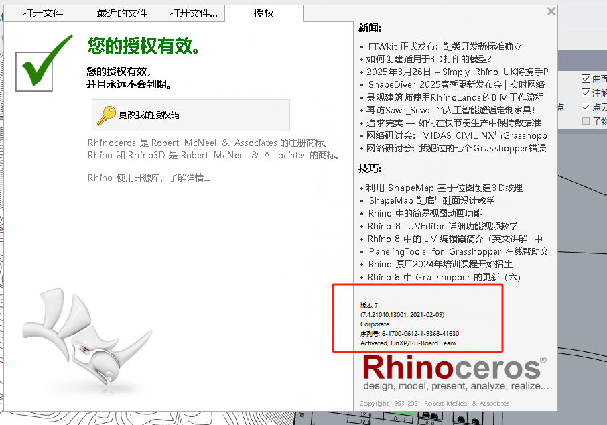Click the 技巧: section heading

coord(370,168)
